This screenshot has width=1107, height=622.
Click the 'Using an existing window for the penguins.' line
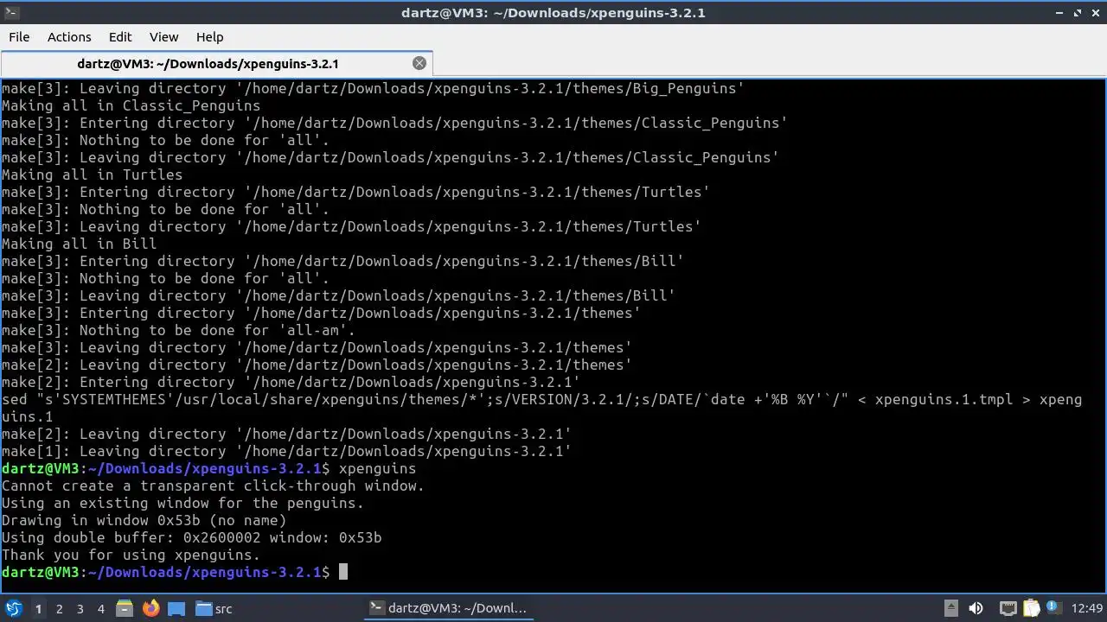click(182, 503)
